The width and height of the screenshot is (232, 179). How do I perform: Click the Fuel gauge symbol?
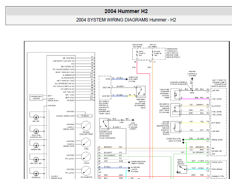click(x=86, y=143)
